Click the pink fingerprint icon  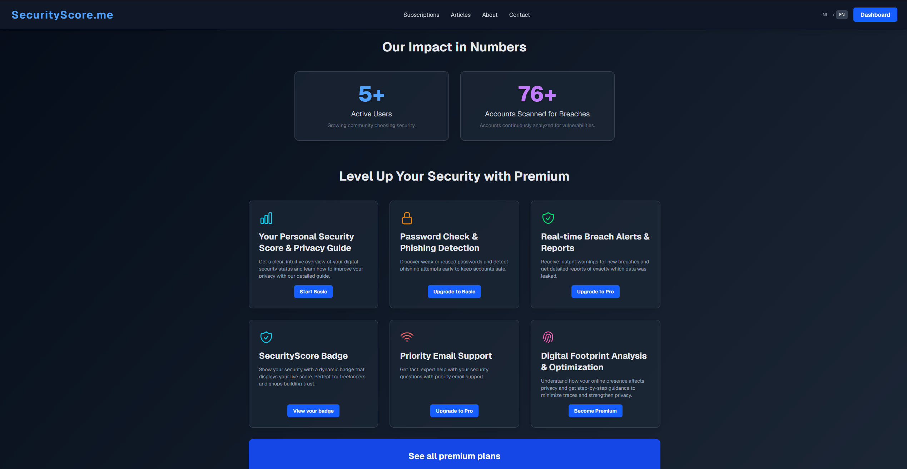point(548,337)
